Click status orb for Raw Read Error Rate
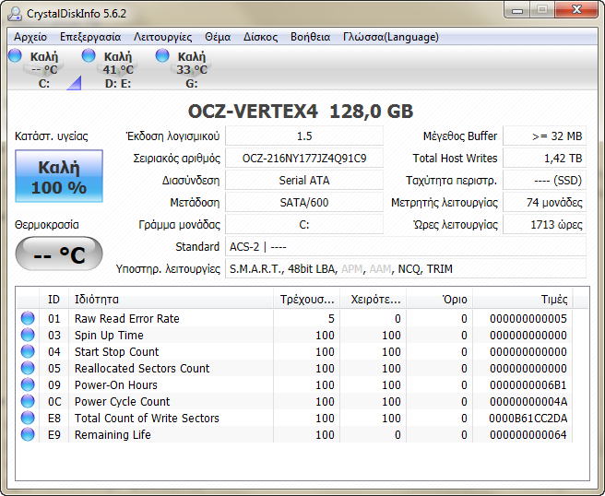Image resolution: width=605 pixels, height=496 pixels. pos(28,318)
